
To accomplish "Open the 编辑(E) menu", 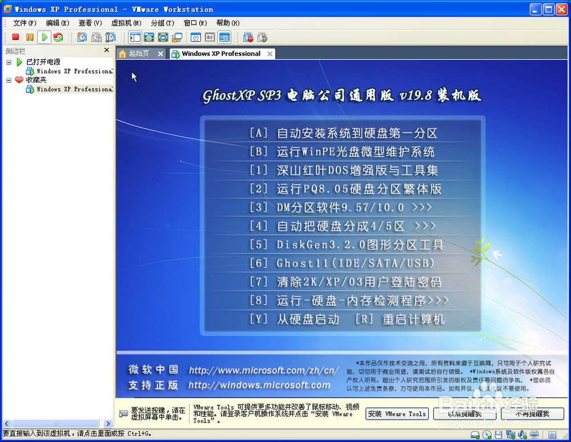I will point(58,23).
